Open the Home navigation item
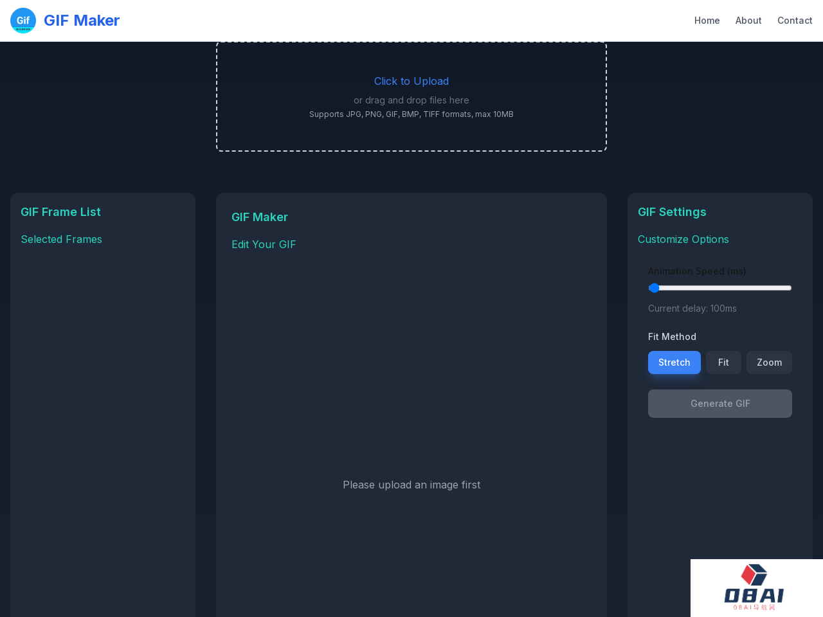Image resolution: width=823 pixels, height=617 pixels. point(707,19)
